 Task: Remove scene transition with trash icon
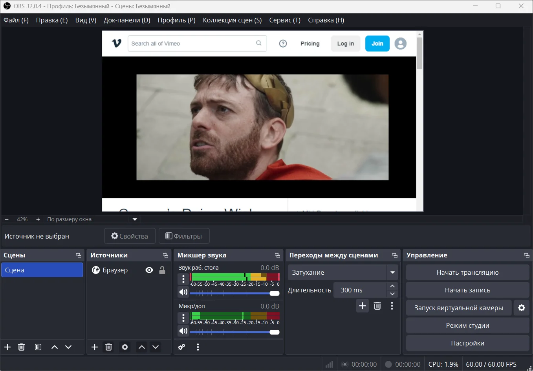(377, 306)
